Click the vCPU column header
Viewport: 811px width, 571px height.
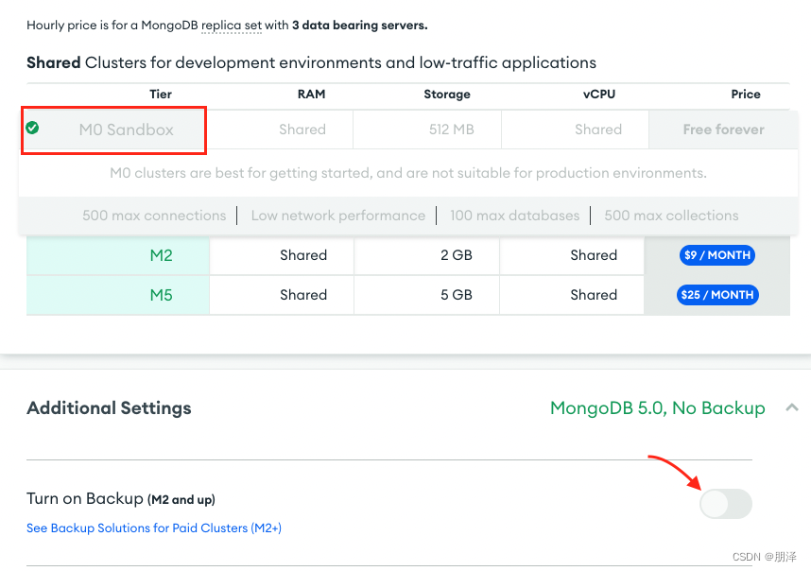(599, 95)
